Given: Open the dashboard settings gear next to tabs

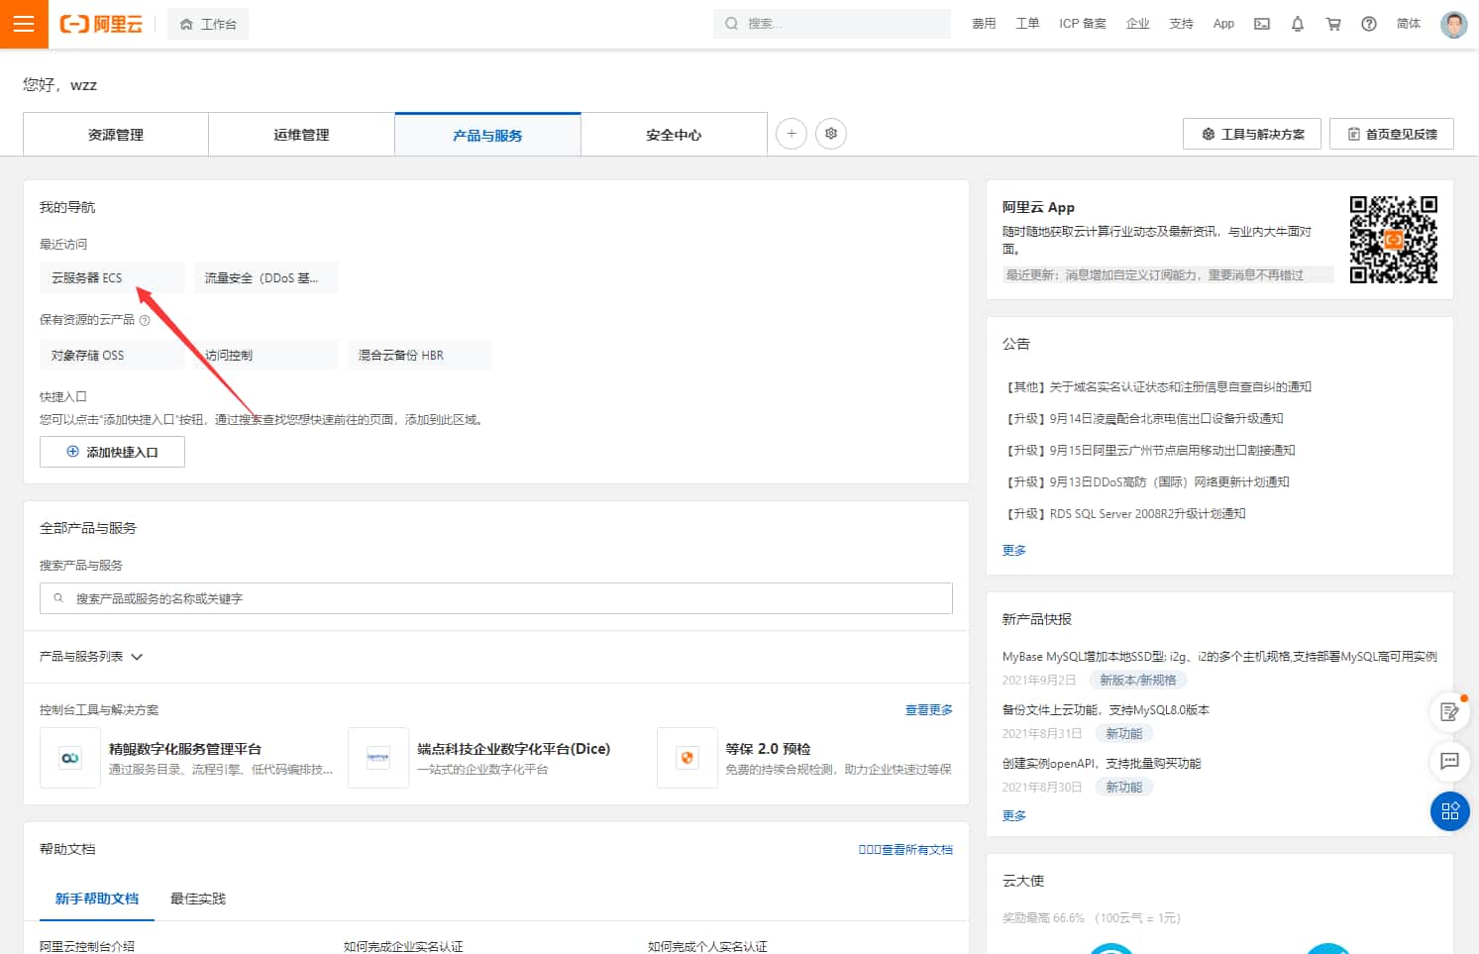Looking at the screenshot, I should click(x=830, y=133).
